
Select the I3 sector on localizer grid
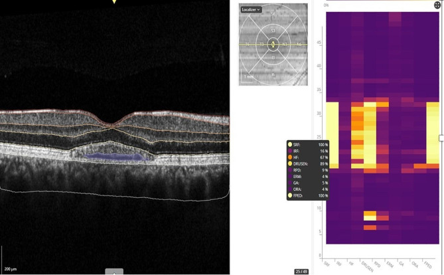click(x=273, y=58)
